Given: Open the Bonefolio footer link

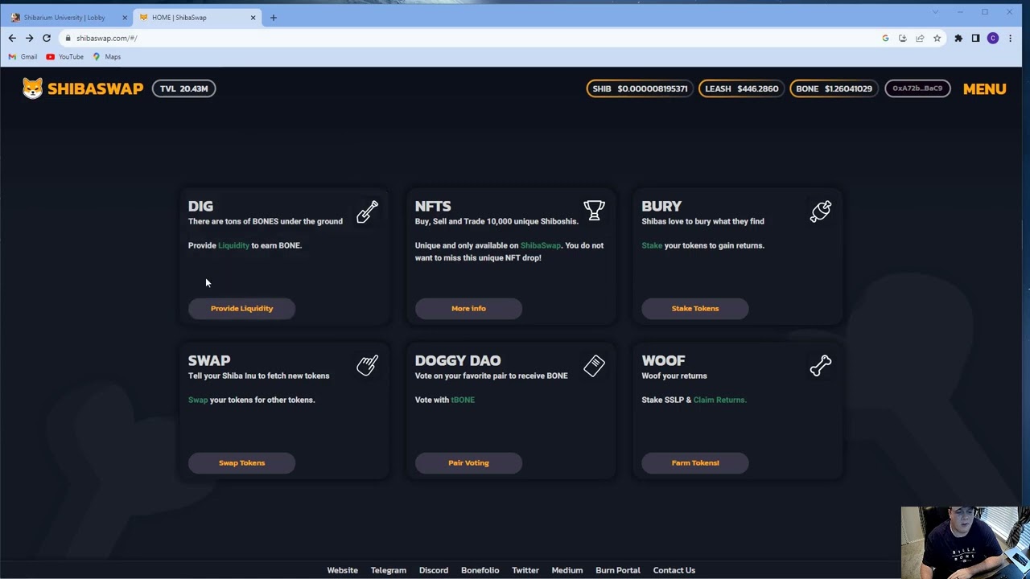Looking at the screenshot, I should pyautogui.click(x=480, y=570).
